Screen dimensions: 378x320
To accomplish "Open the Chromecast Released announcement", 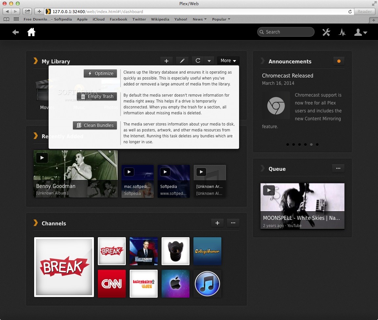I will coord(288,76).
